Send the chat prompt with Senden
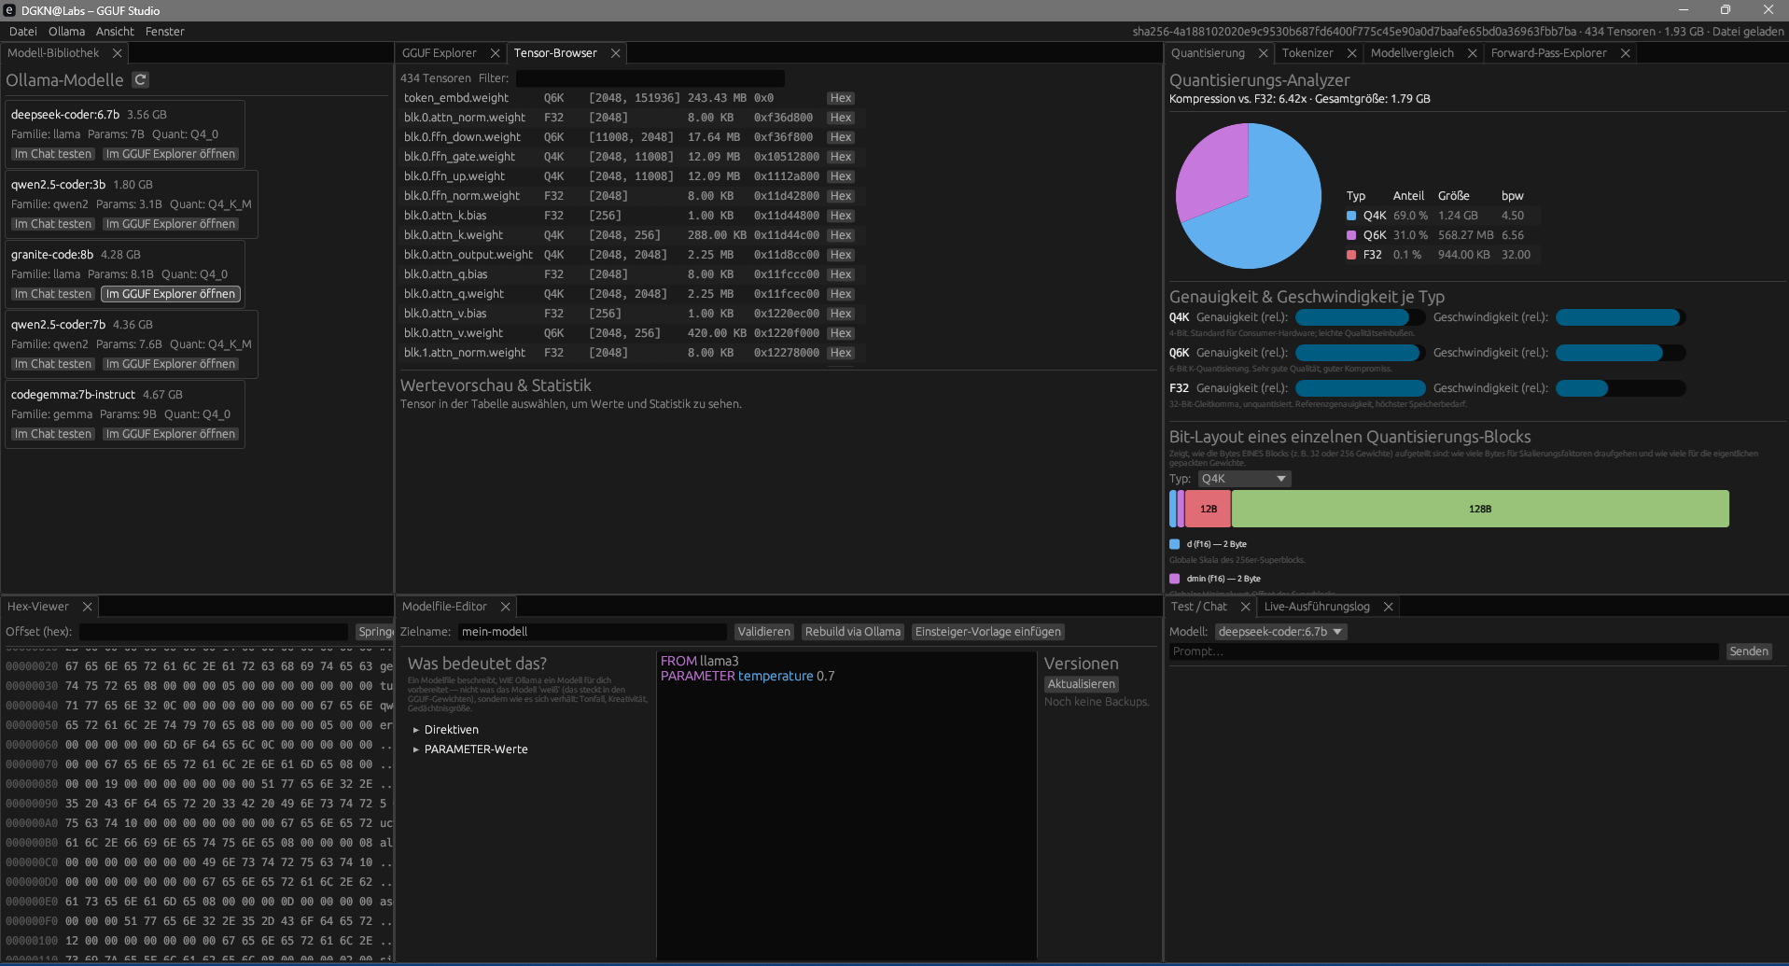 (x=1749, y=651)
